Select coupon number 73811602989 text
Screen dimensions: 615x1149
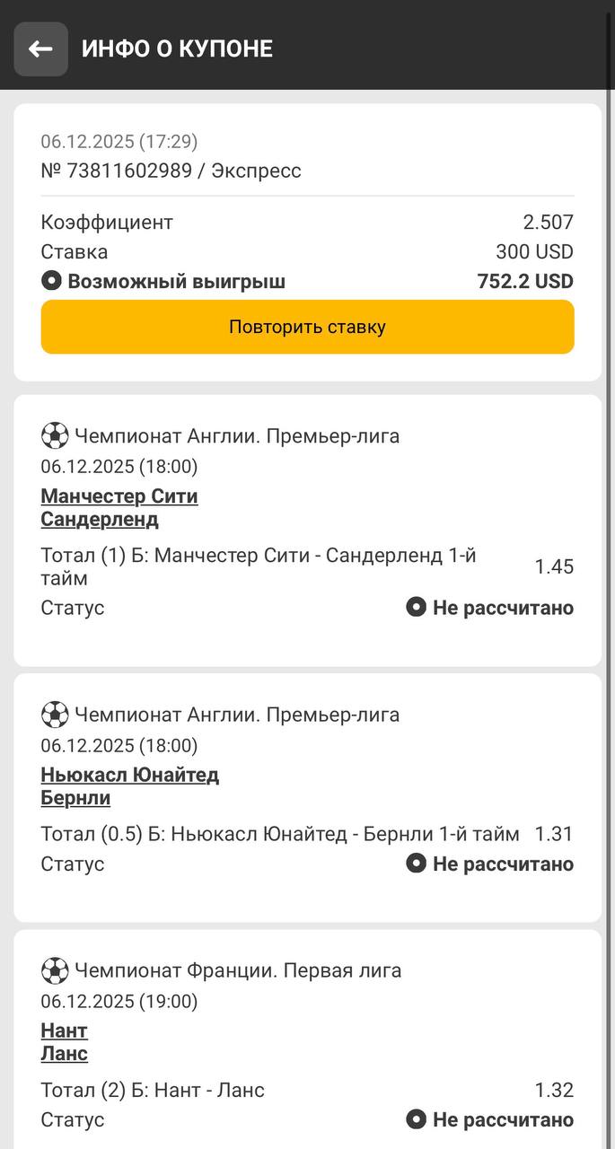click(129, 171)
